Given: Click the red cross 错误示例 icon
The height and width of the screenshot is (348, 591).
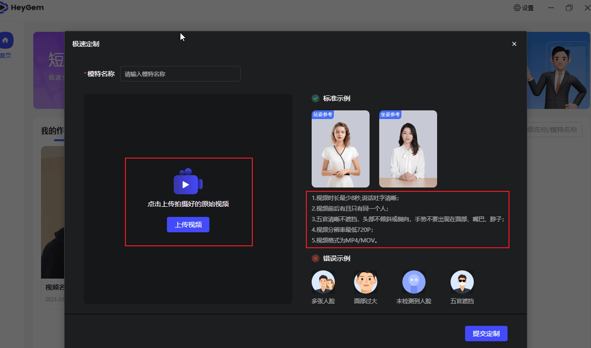Looking at the screenshot, I should click(x=316, y=258).
